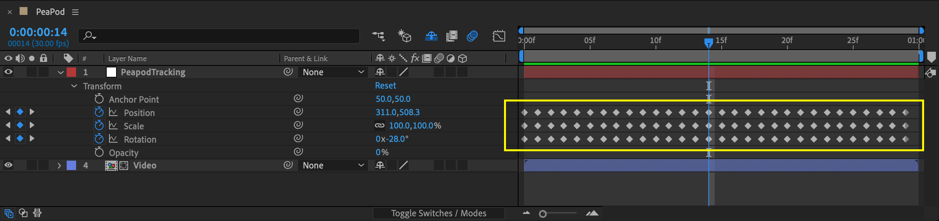Click the shy layers hide icon
The height and width of the screenshot is (221, 939).
pyautogui.click(x=431, y=36)
